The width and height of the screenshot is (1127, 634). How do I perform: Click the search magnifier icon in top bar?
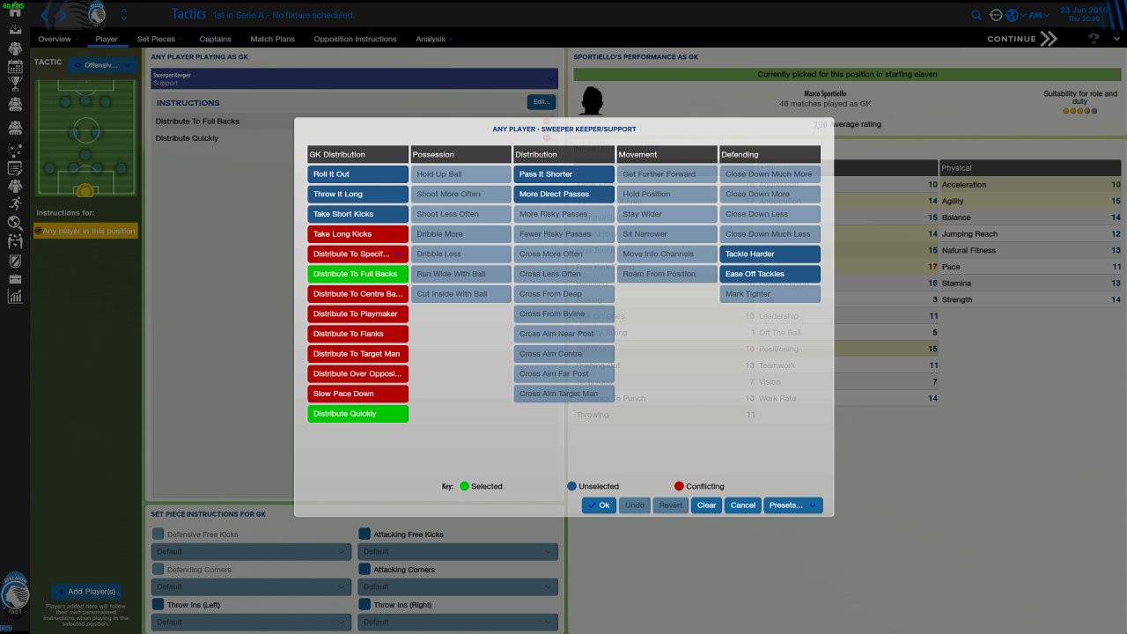tap(976, 15)
